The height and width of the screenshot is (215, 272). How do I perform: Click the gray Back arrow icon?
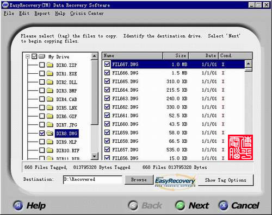(x=133, y=205)
